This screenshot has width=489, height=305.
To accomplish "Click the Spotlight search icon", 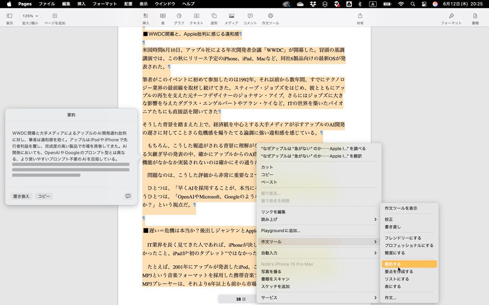I will (x=413, y=4).
